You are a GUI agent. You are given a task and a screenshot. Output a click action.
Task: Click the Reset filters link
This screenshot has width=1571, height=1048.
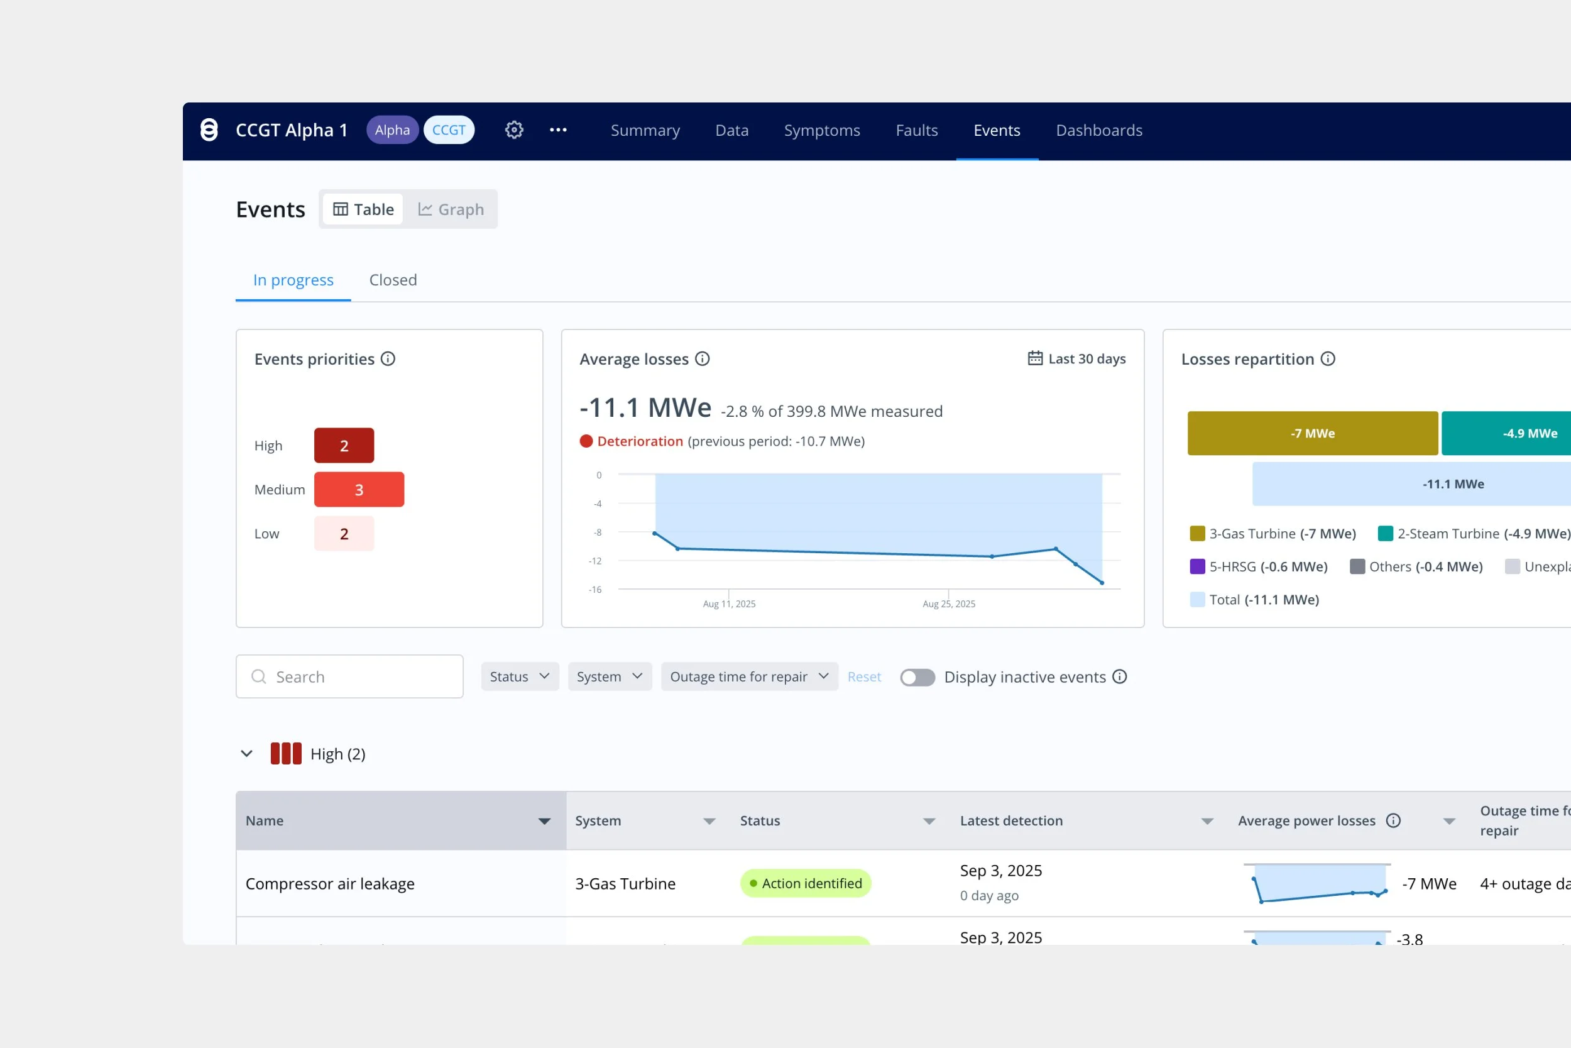coord(864,676)
